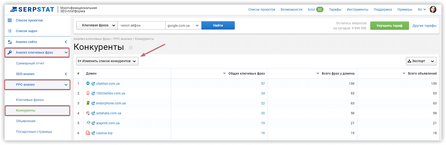
Task: Open external link icon for caseua.top
Action: 93,133
